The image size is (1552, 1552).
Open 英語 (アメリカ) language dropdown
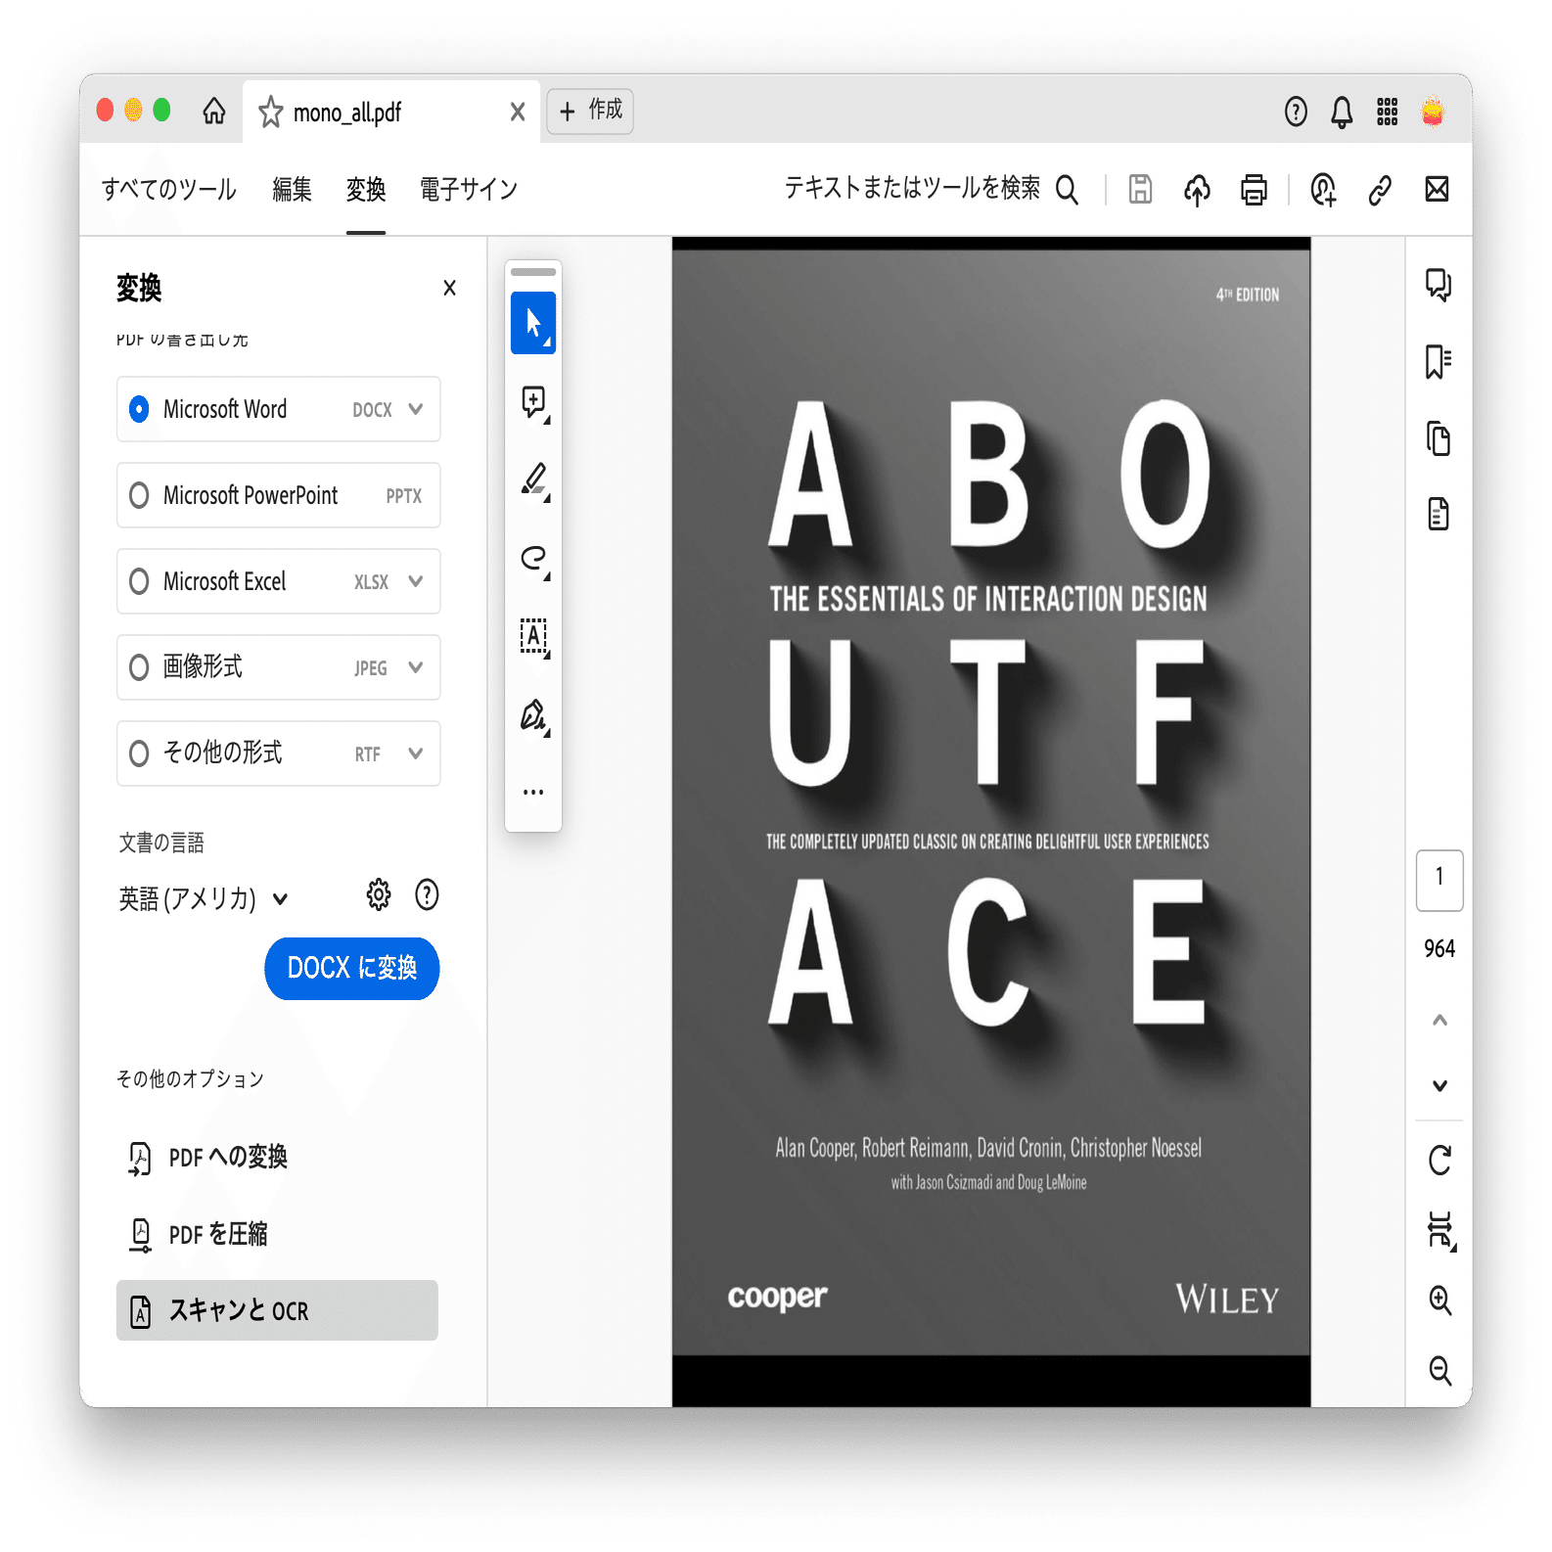coord(204,898)
